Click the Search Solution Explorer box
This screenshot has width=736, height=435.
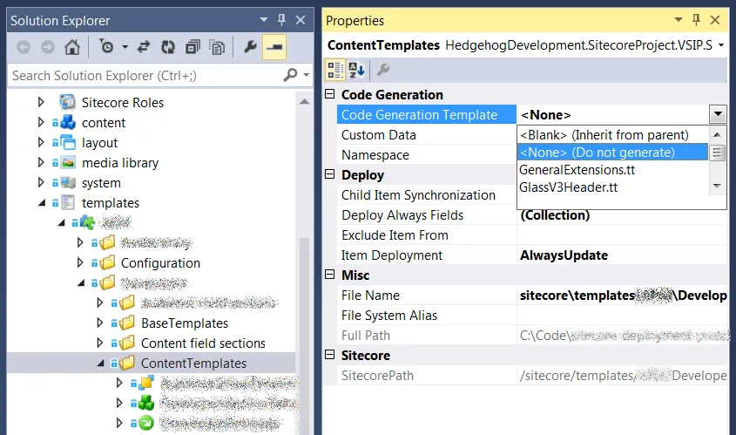[144, 76]
